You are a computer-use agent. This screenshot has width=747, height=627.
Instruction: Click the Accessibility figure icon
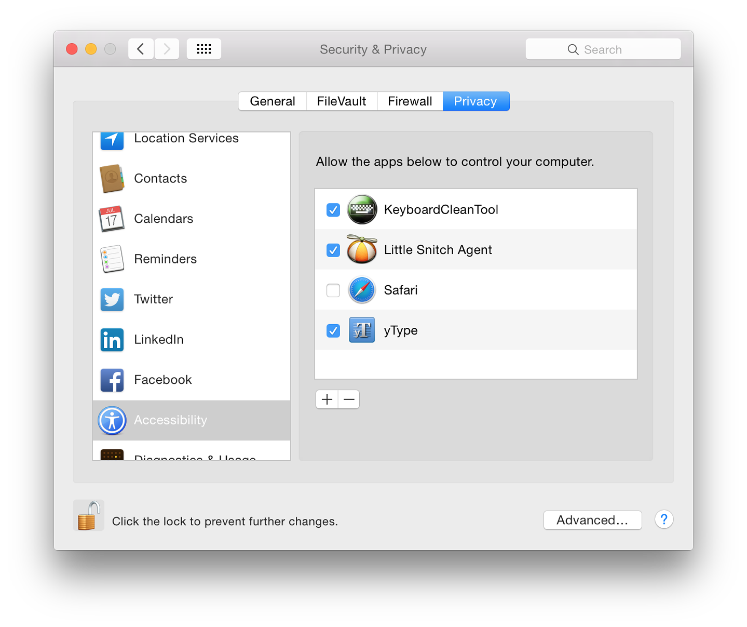coord(112,420)
